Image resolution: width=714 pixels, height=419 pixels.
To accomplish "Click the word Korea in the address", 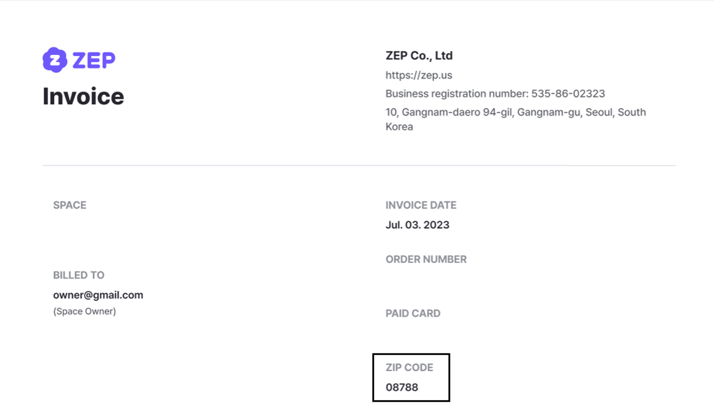I will pos(399,127).
